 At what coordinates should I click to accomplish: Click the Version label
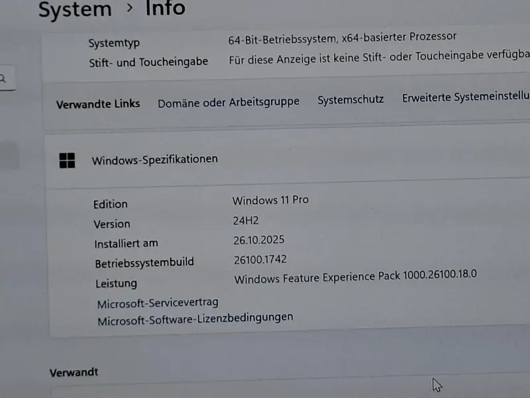(112, 224)
